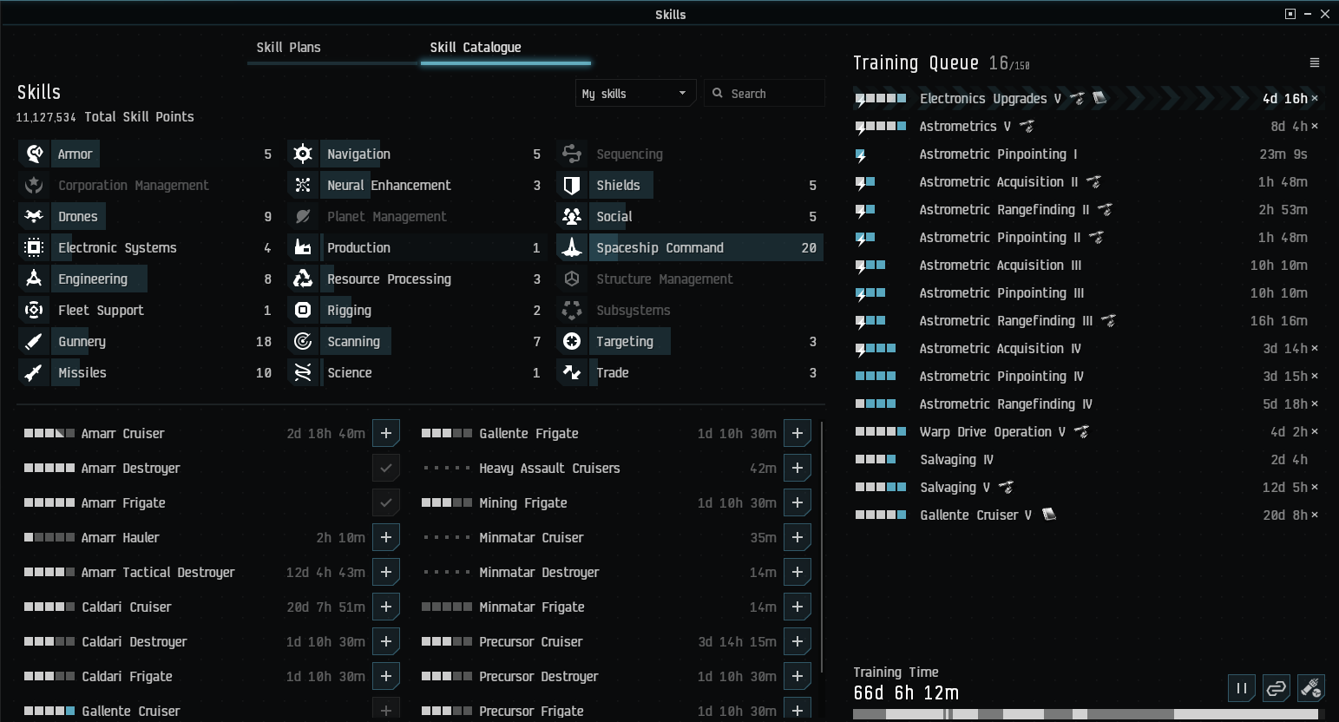Open the My skills filter dropdown
The width and height of the screenshot is (1339, 722).
[635, 93]
